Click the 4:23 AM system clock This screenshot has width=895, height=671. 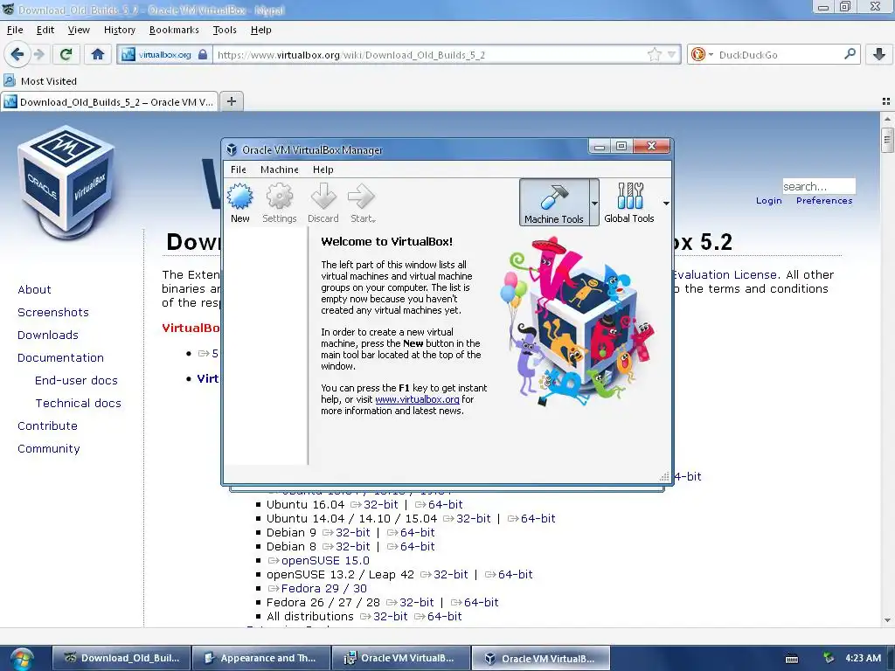pos(863,658)
